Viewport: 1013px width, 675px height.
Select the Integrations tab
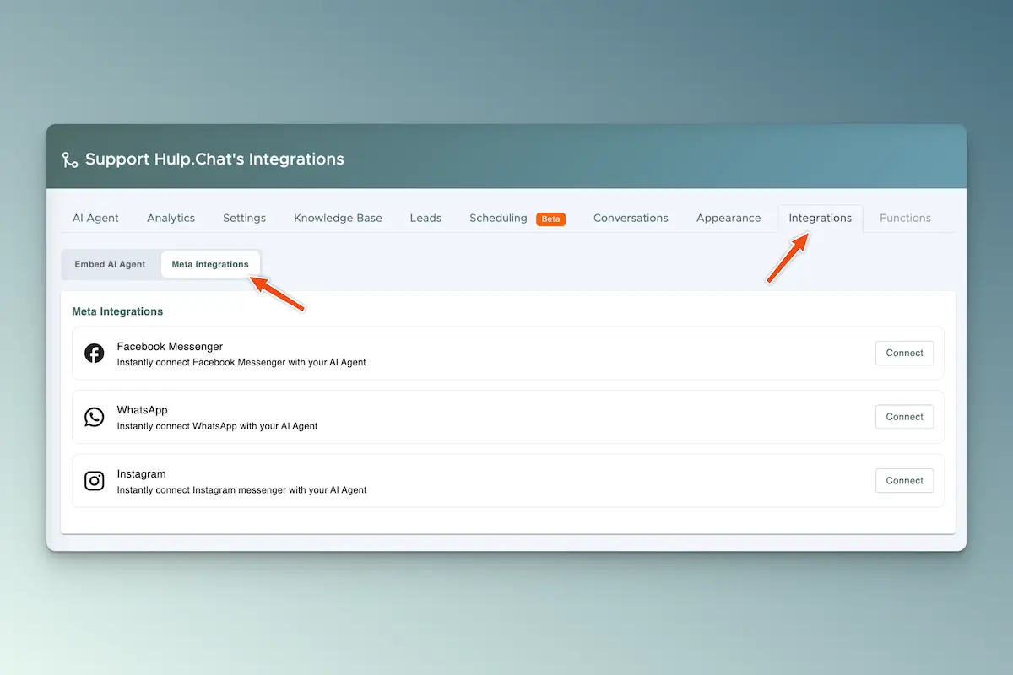click(x=820, y=218)
